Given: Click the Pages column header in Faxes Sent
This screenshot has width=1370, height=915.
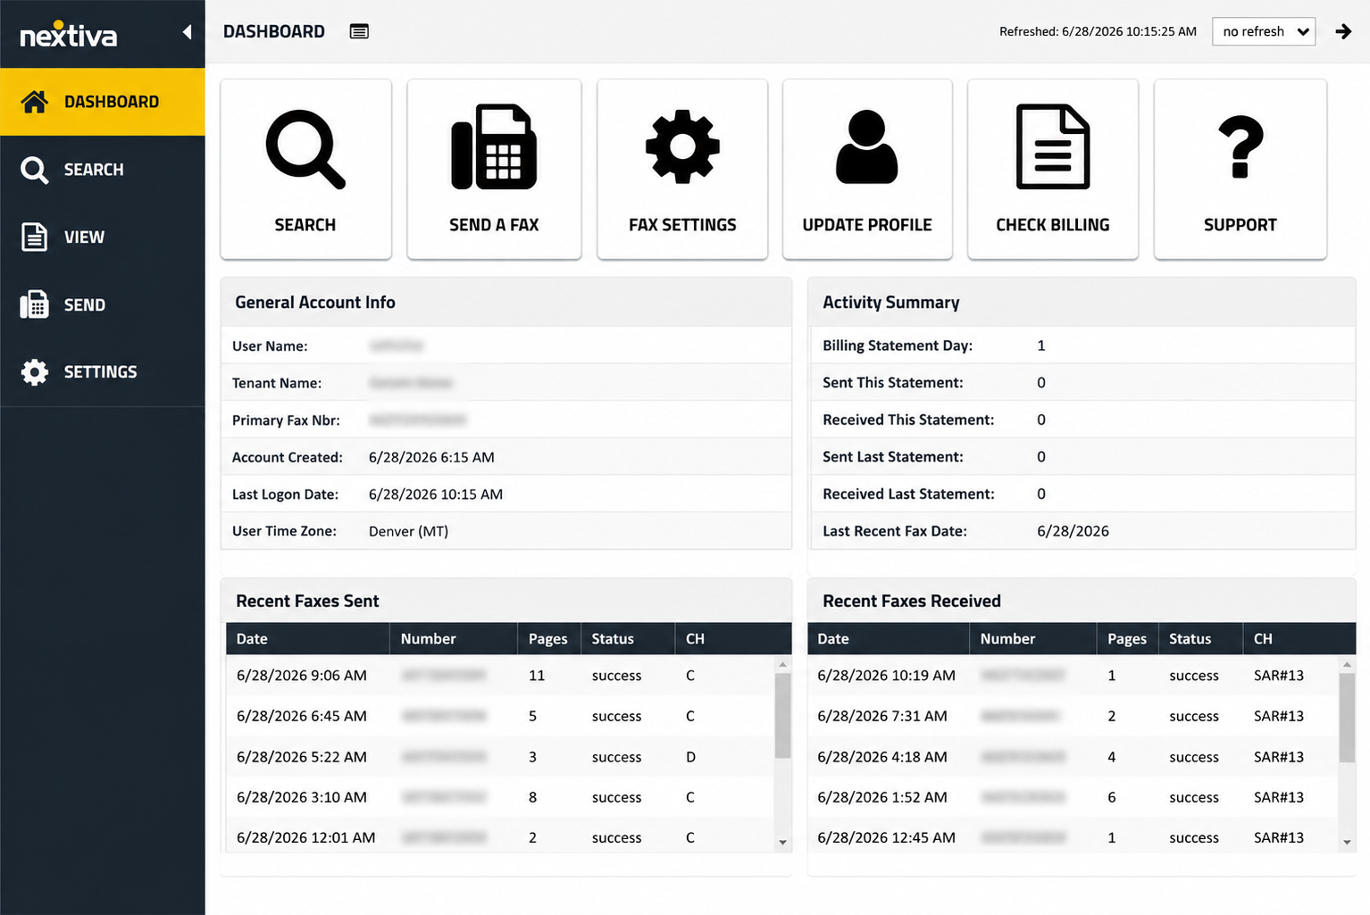Looking at the screenshot, I should pyautogui.click(x=549, y=639).
